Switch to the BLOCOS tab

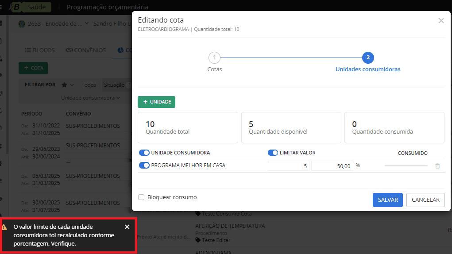40,50
